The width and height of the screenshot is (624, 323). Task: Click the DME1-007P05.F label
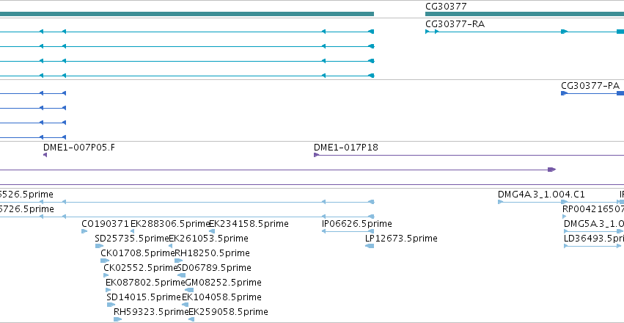(x=80, y=148)
